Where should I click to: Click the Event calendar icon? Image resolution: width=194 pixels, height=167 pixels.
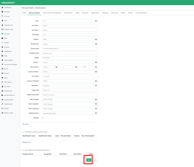(2, 69)
